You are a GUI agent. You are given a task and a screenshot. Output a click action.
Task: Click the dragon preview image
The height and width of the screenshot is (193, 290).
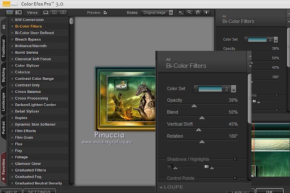[126, 99]
